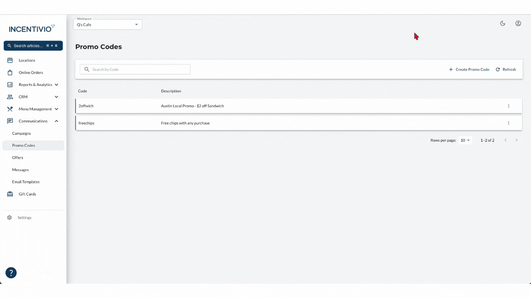The width and height of the screenshot is (531, 298).
Task: Open the row actions menu for 2offwich
Action: [x=508, y=106]
